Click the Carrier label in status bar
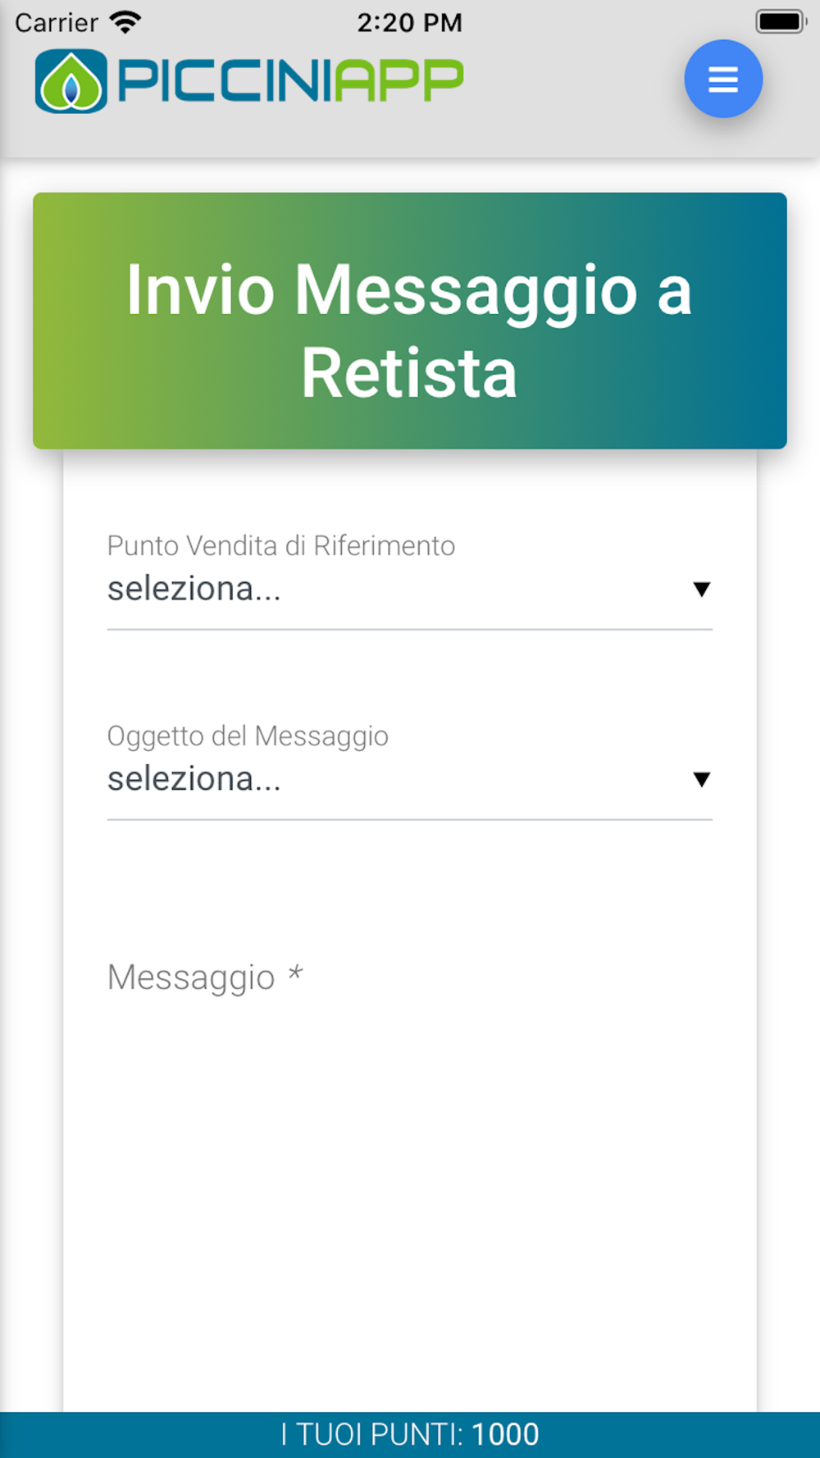The width and height of the screenshot is (820, 1458). (57, 22)
